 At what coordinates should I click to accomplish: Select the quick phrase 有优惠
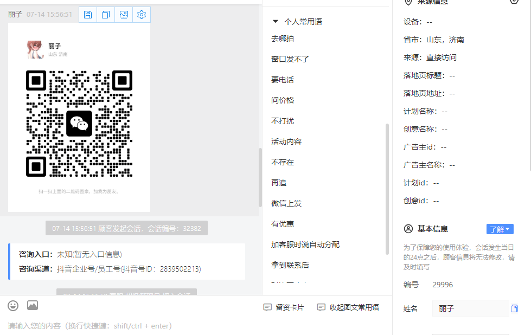[283, 224]
